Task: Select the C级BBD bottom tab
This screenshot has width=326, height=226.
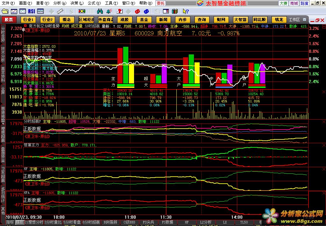Action: pos(129,222)
